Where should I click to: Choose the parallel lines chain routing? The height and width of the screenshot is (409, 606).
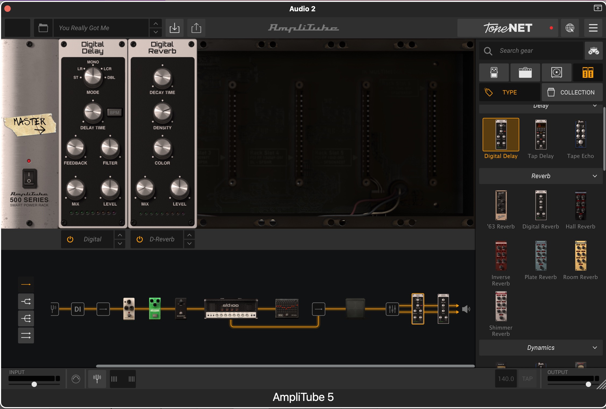[x=26, y=336]
